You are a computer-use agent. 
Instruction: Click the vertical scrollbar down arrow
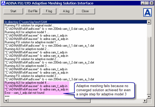click(149, 97)
